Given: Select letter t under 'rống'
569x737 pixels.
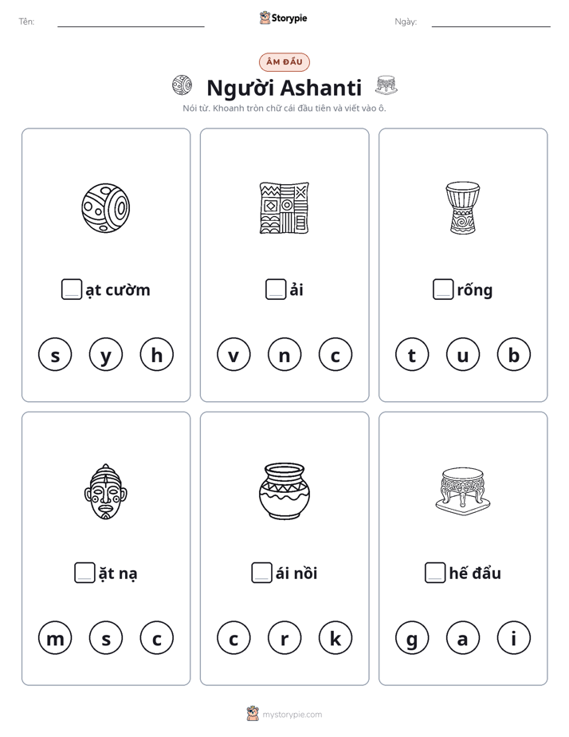Looking at the screenshot, I should tap(412, 354).
